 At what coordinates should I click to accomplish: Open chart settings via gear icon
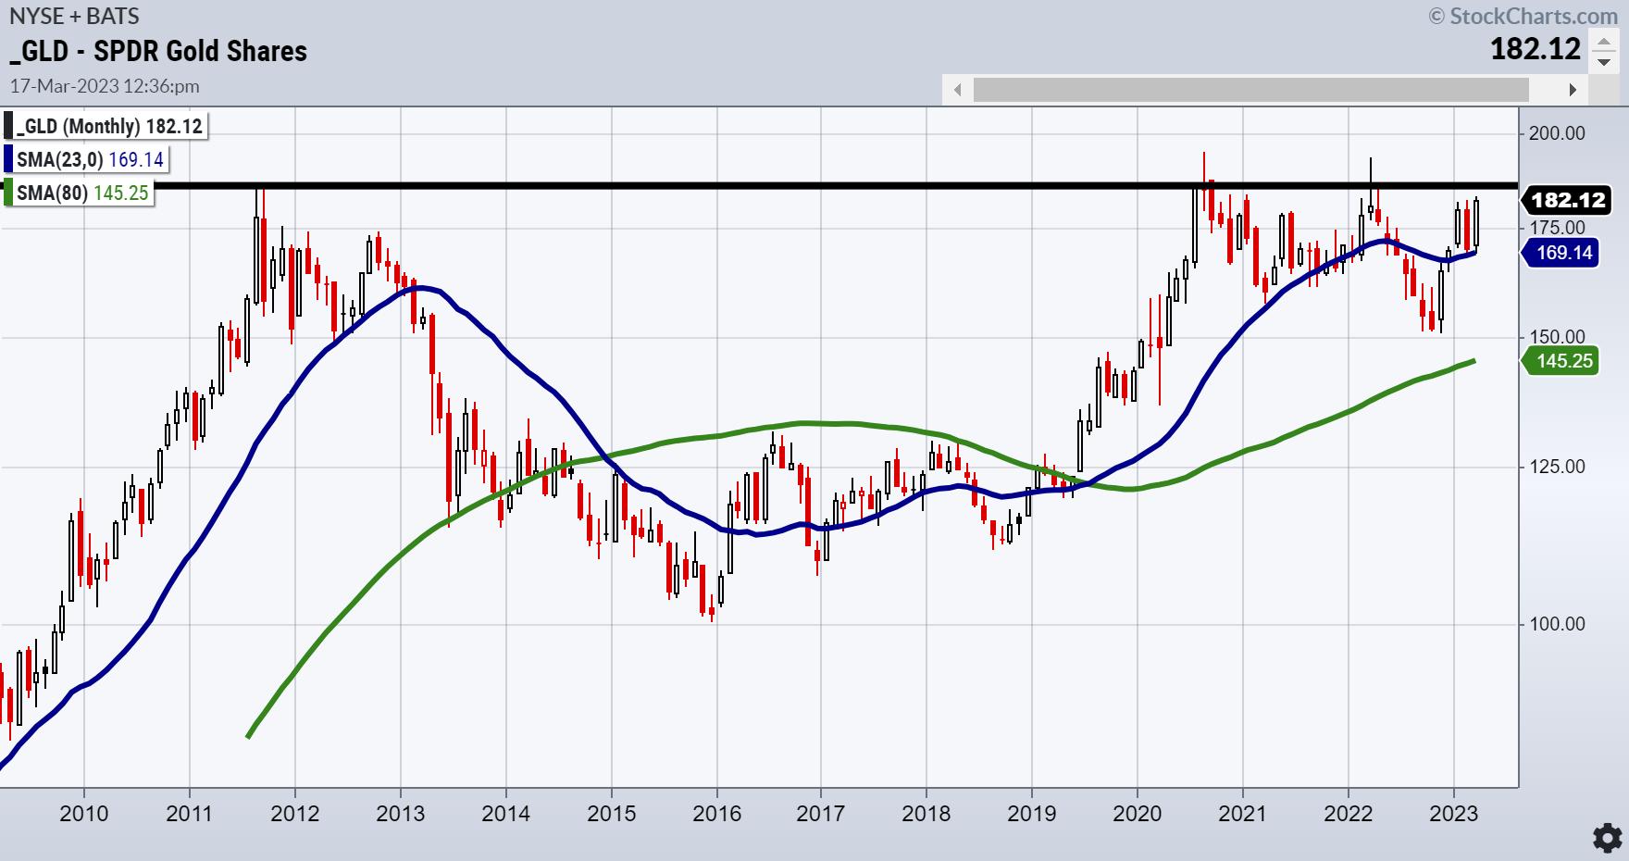(x=1604, y=837)
